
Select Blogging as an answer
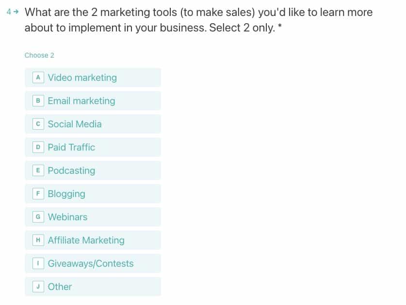click(x=92, y=194)
